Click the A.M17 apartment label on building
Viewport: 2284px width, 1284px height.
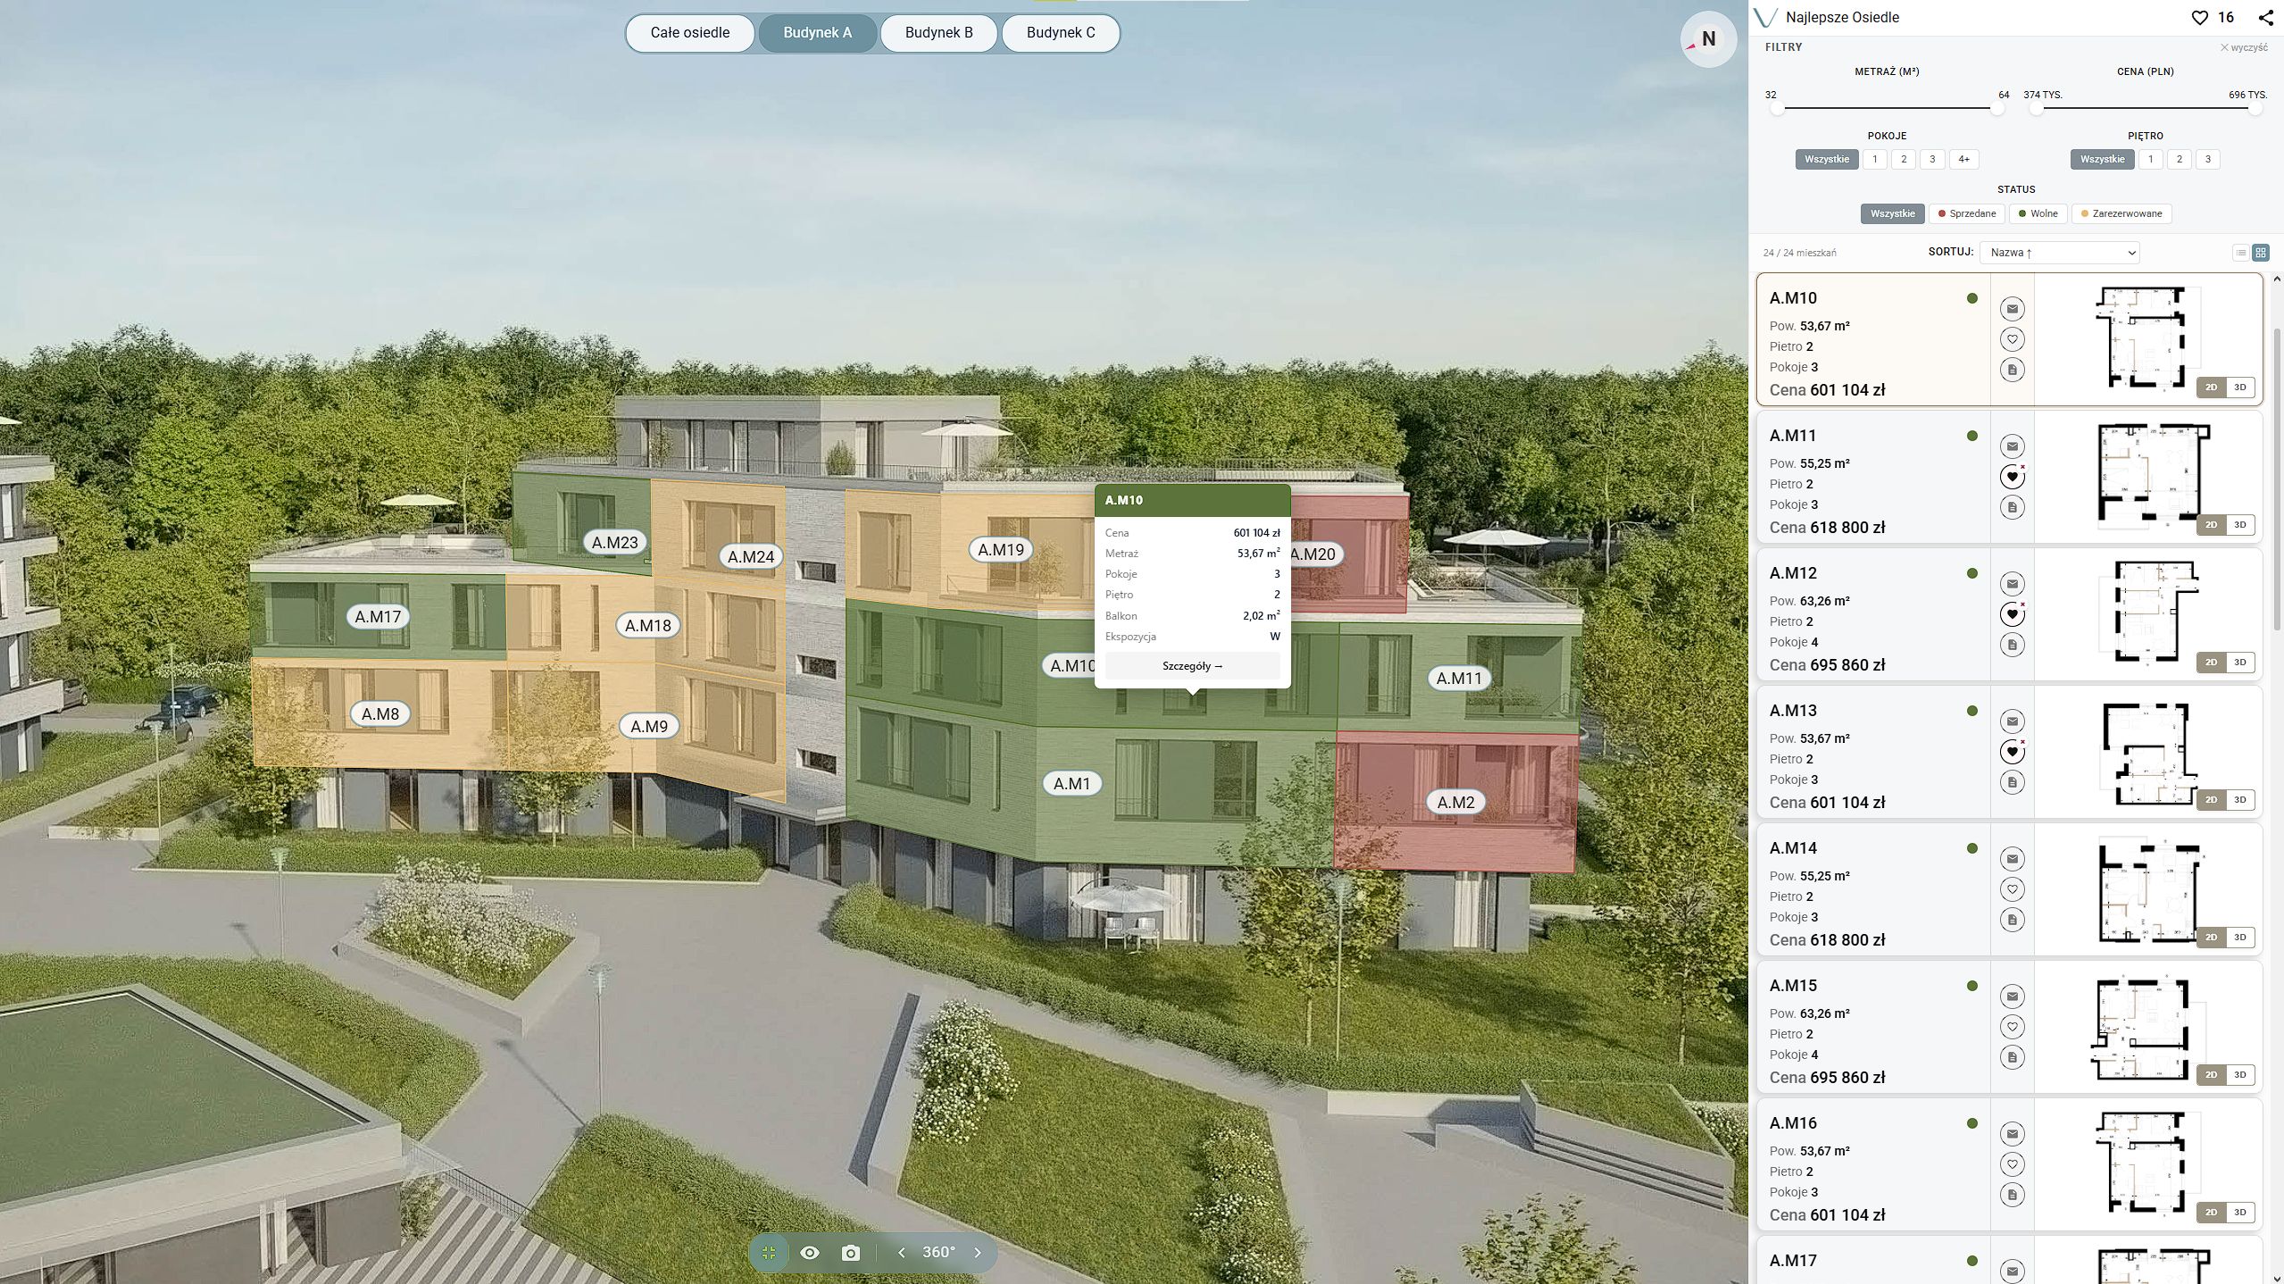[379, 617]
